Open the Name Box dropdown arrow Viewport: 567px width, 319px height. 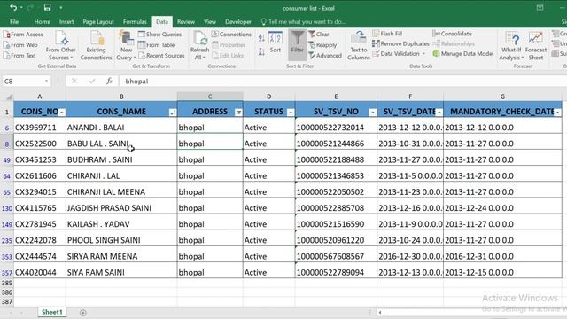[46, 81]
